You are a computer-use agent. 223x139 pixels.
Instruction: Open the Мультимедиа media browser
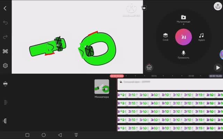(184, 19)
